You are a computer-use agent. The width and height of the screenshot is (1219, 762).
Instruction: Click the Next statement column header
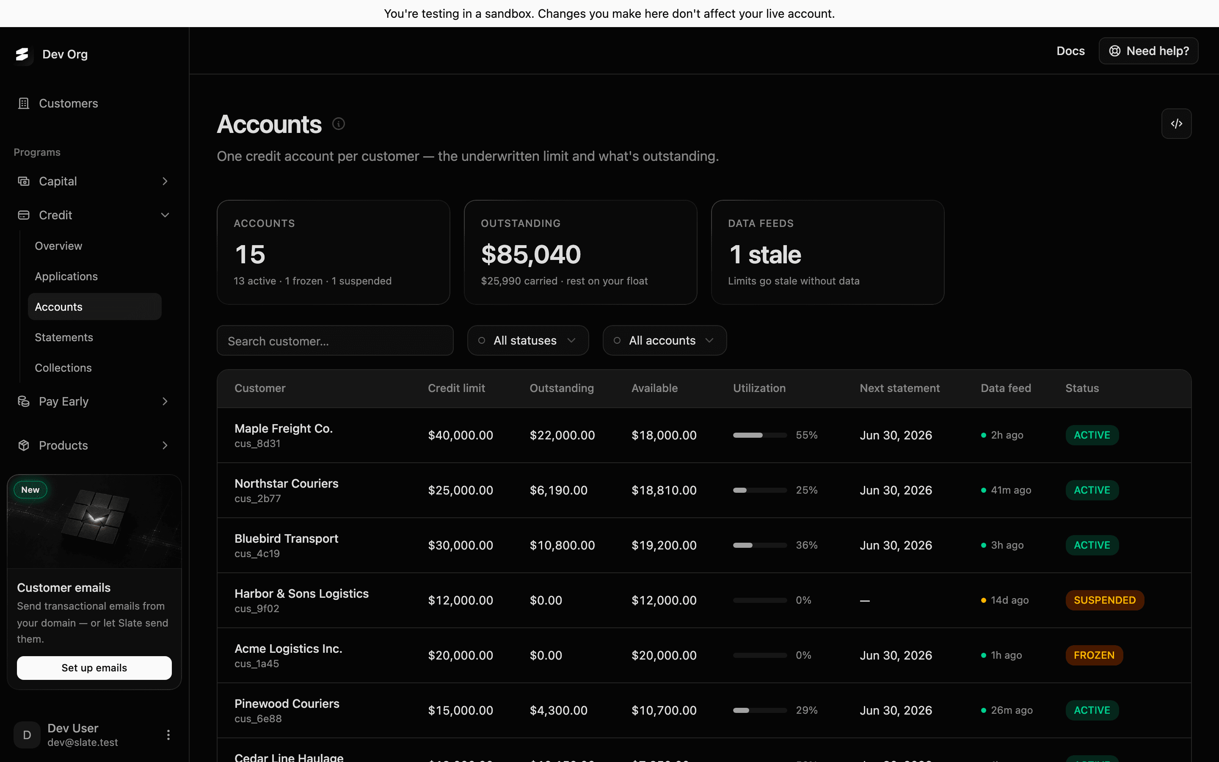point(899,388)
